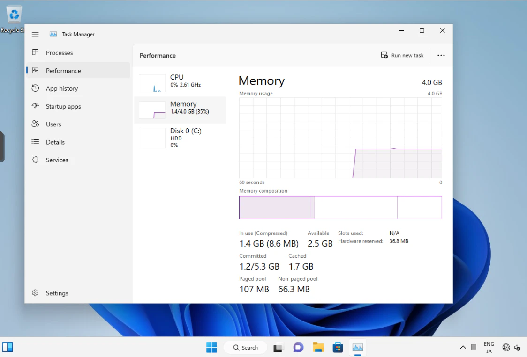Select the CPU performance item
The height and width of the screenshot is (357, 527).
coord(180,82)
